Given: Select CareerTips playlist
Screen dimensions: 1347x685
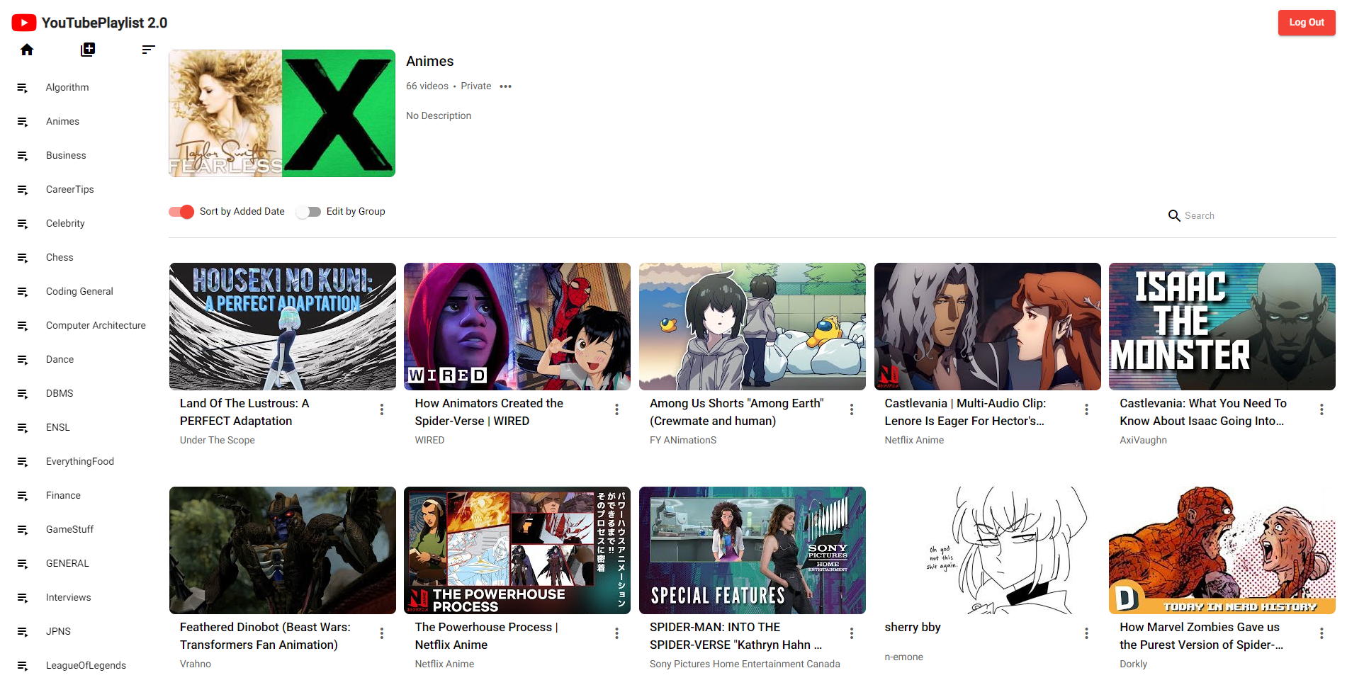Looking at the screenshot, I should click(x=69, y=189).
